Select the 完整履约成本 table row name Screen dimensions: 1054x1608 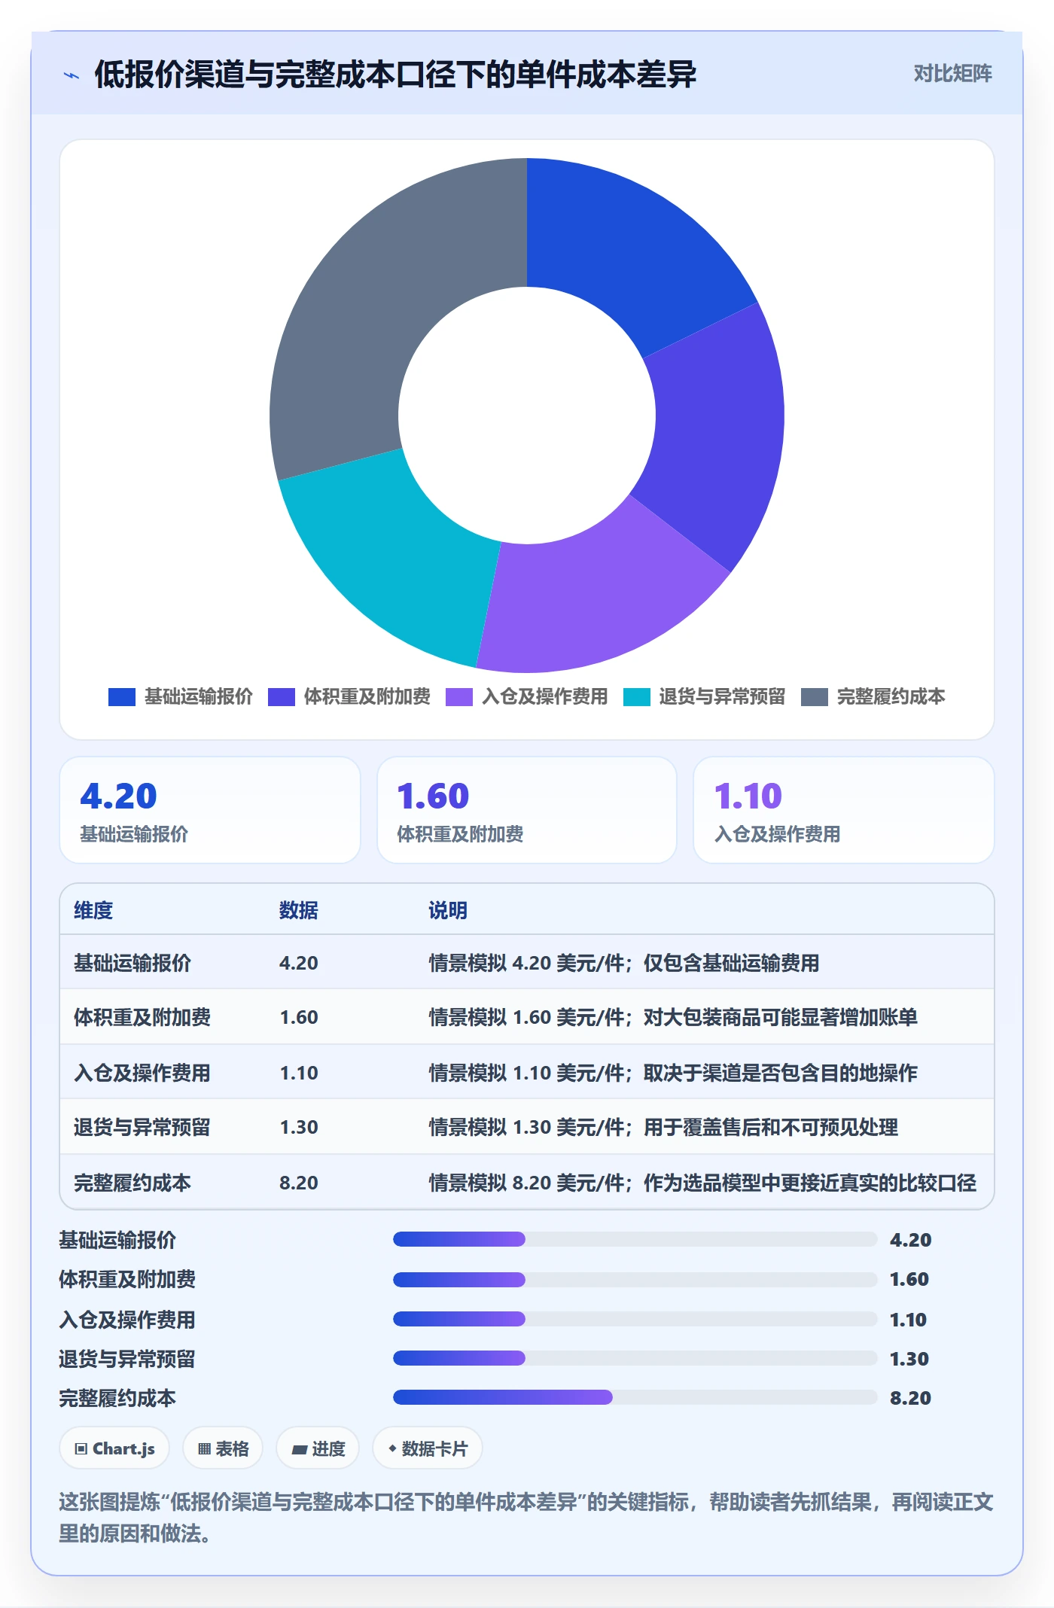133,1183
